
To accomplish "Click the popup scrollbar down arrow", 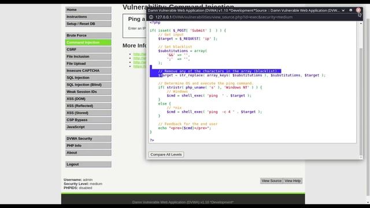I will click(x=361, y=157).
